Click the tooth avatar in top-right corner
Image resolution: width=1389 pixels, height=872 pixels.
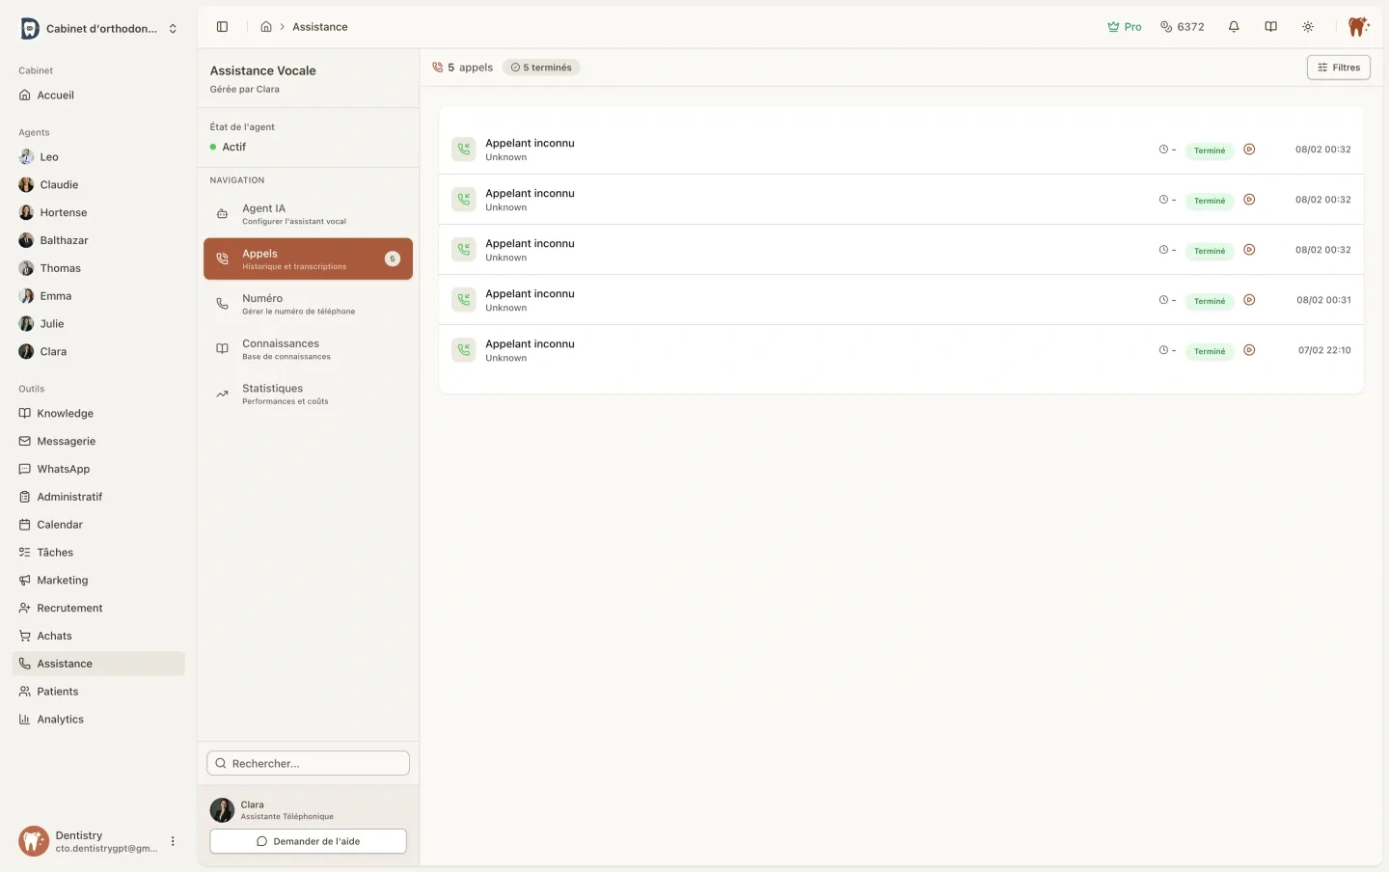[1358, 27]
